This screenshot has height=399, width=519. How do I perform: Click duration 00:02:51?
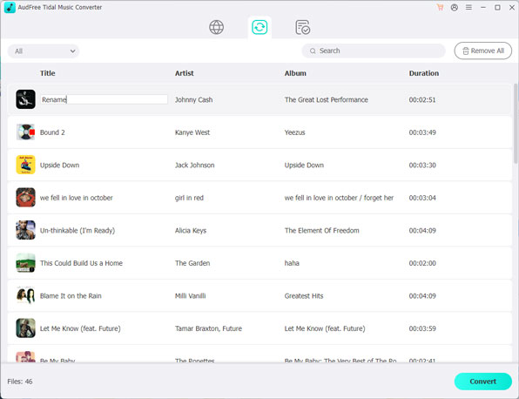click(422, 99)
